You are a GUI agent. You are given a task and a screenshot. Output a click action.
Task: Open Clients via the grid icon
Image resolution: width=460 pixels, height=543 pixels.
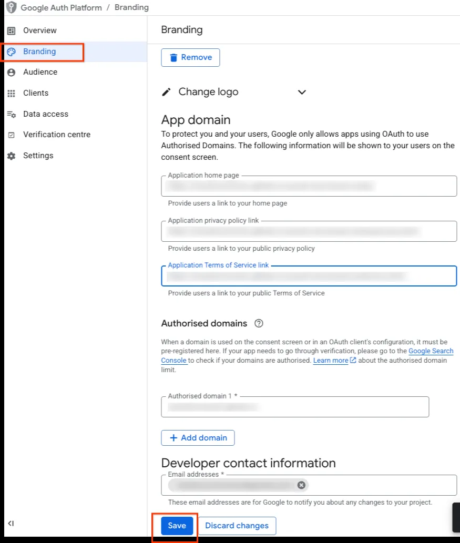12,94
